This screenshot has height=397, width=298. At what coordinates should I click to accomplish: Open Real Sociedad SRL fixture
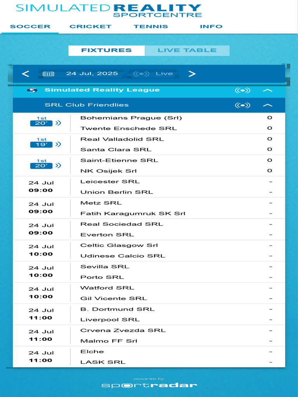(x=121, y=224)
